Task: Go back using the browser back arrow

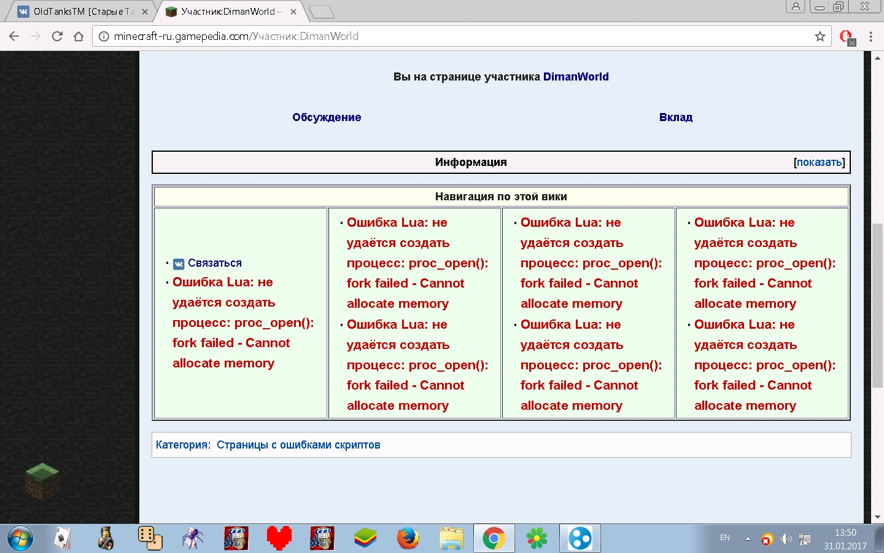Action: (14, 36)
